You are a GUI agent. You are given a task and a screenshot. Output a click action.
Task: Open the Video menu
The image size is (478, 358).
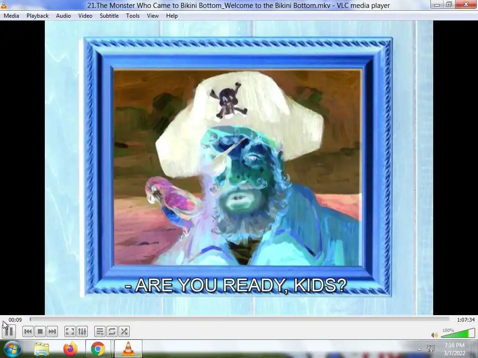[85, 16]
